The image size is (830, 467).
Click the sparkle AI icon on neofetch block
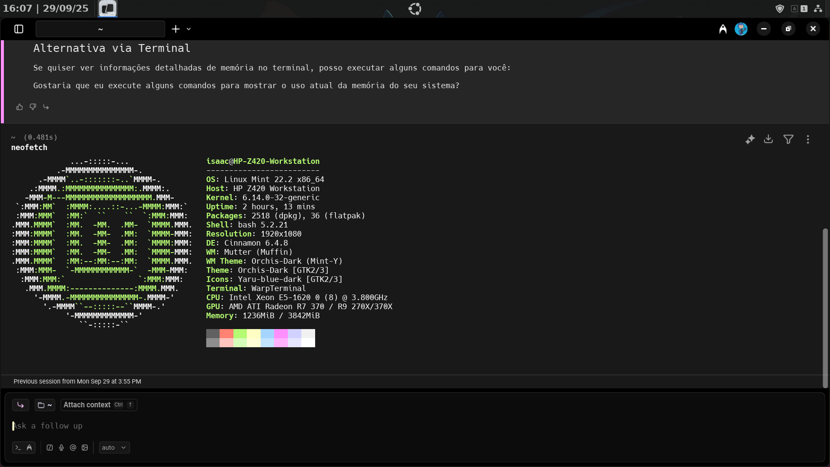(750, 139)
